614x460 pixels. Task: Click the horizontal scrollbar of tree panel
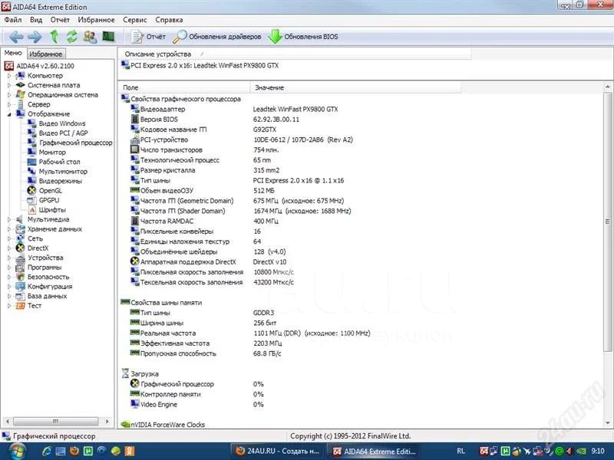55,421
